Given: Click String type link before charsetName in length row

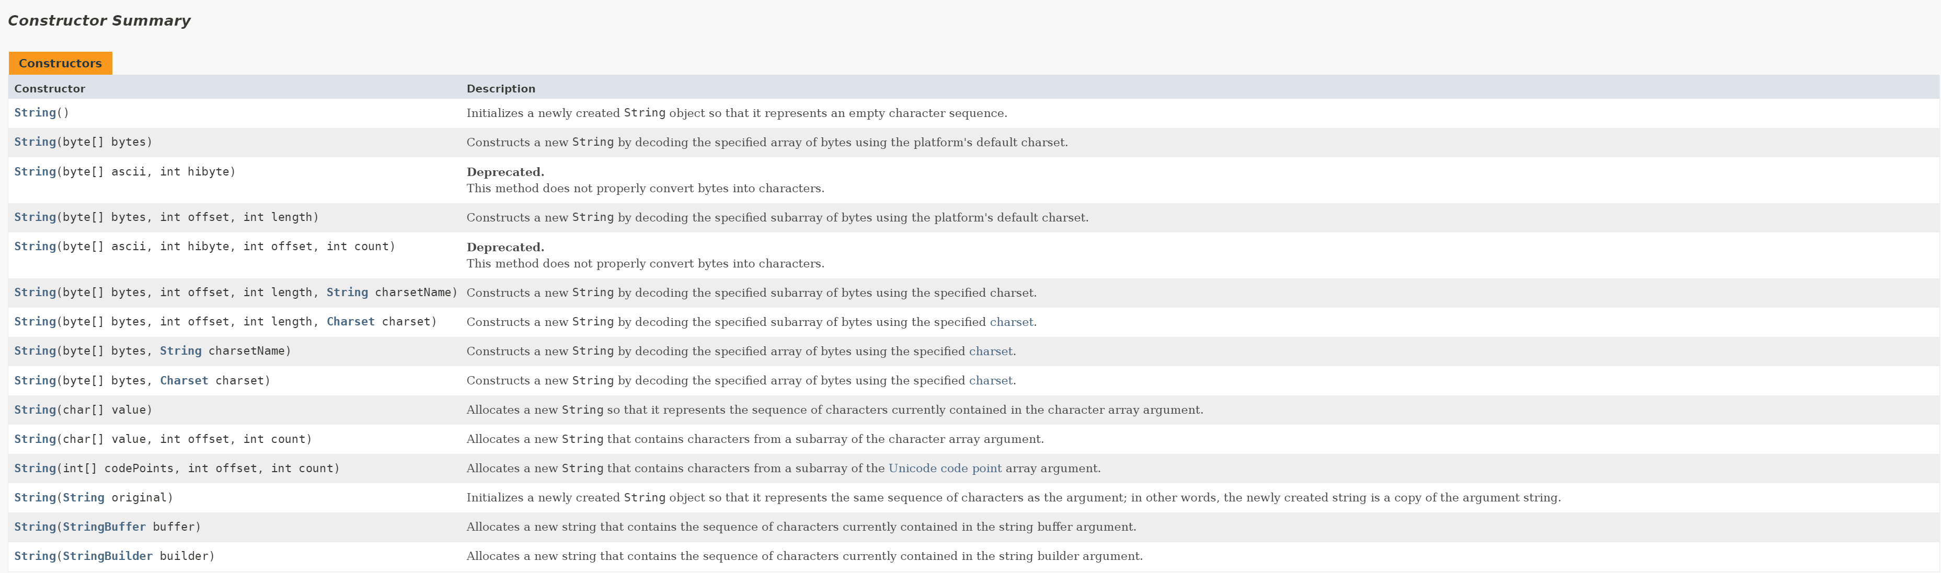Looking at the screenshot, I should [347, 292].
